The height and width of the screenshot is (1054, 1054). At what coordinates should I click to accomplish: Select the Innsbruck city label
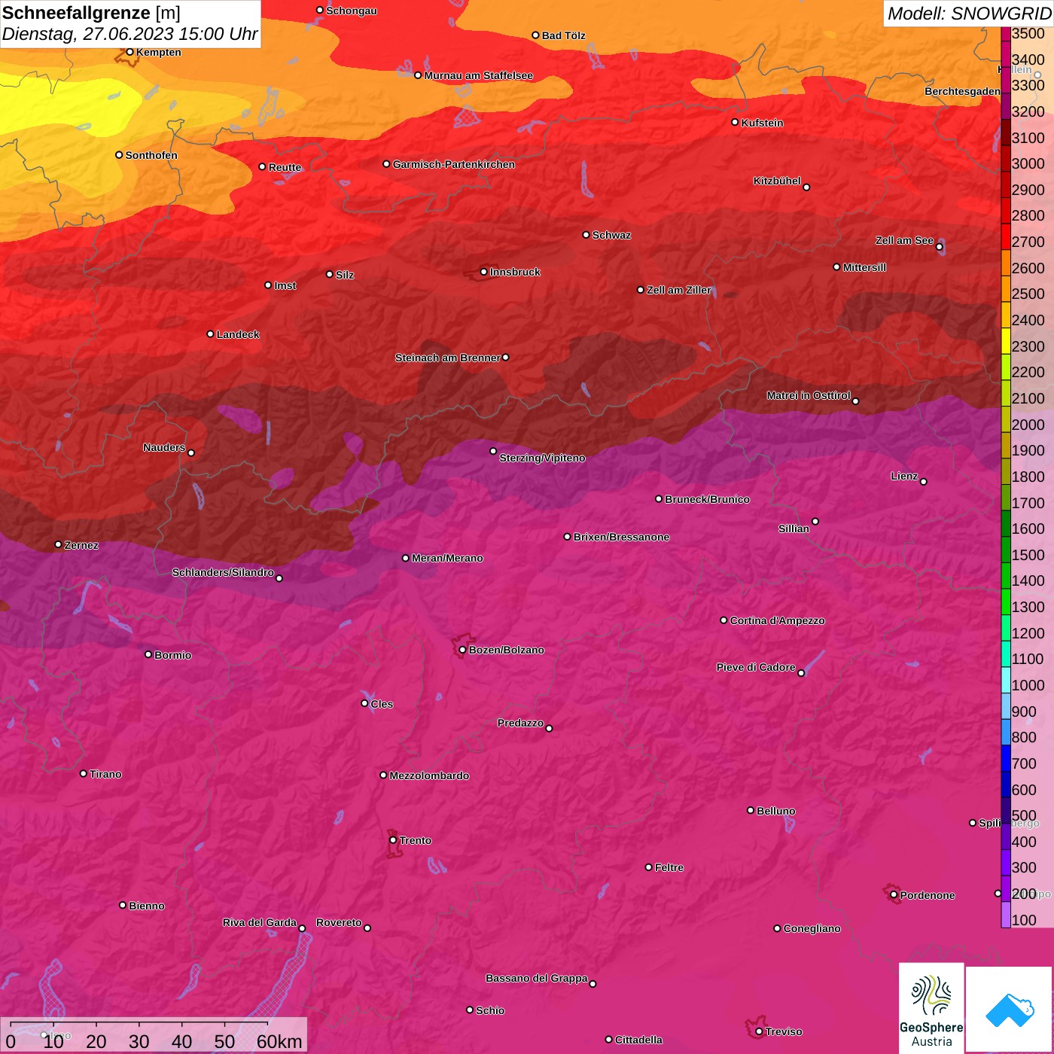click(515, 272)
